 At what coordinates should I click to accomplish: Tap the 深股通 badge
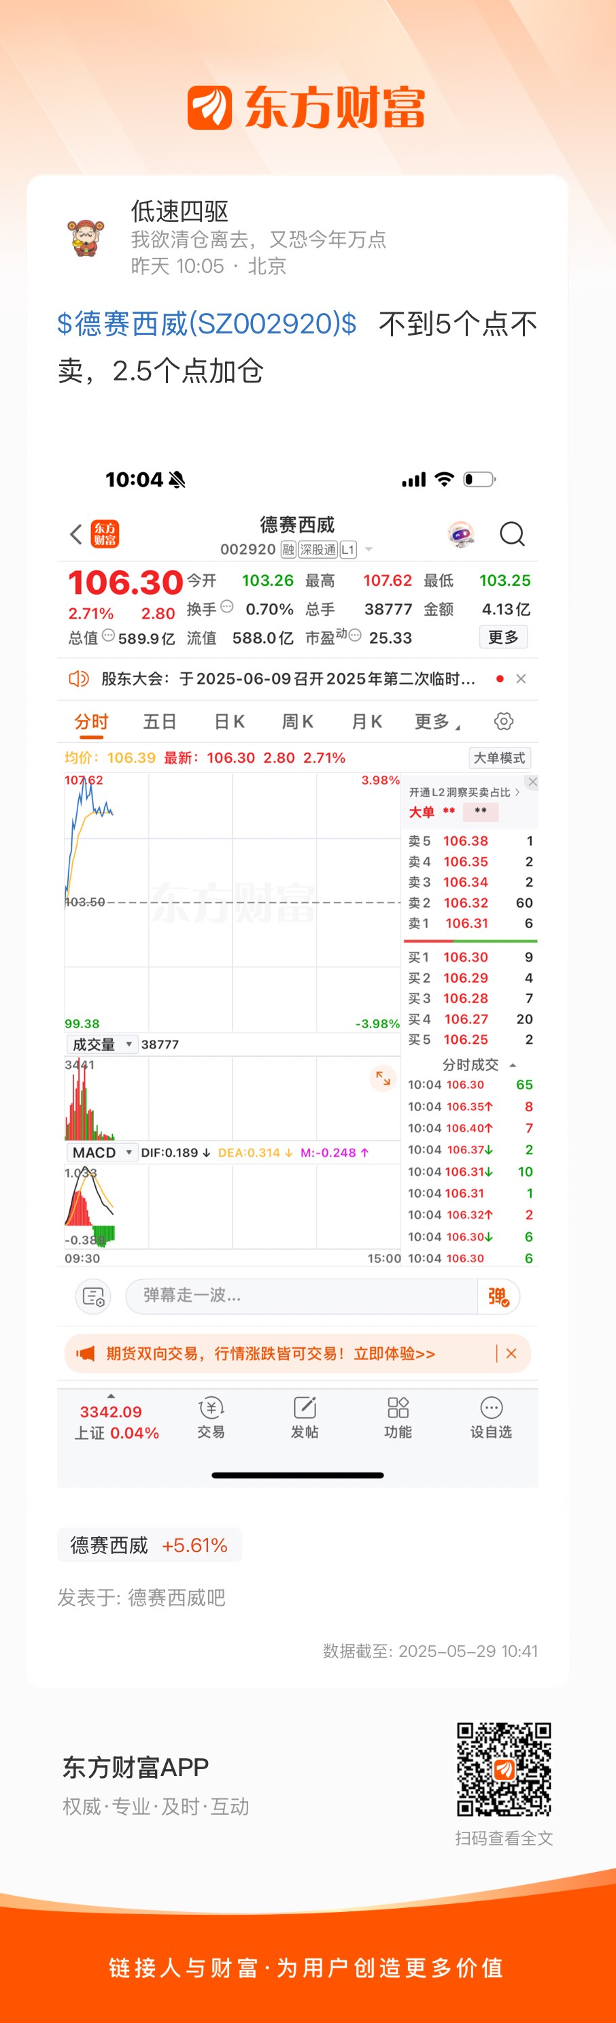pyautogui.click(x=317, y=550)
